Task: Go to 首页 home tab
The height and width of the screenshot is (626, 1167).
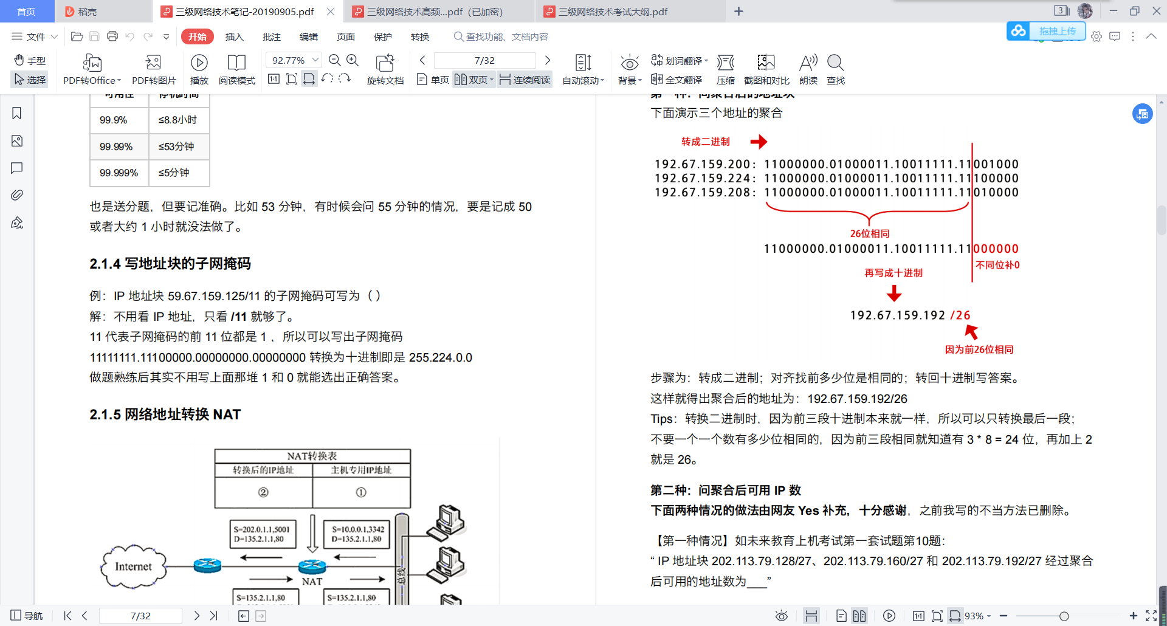Action: coord(26,12)
